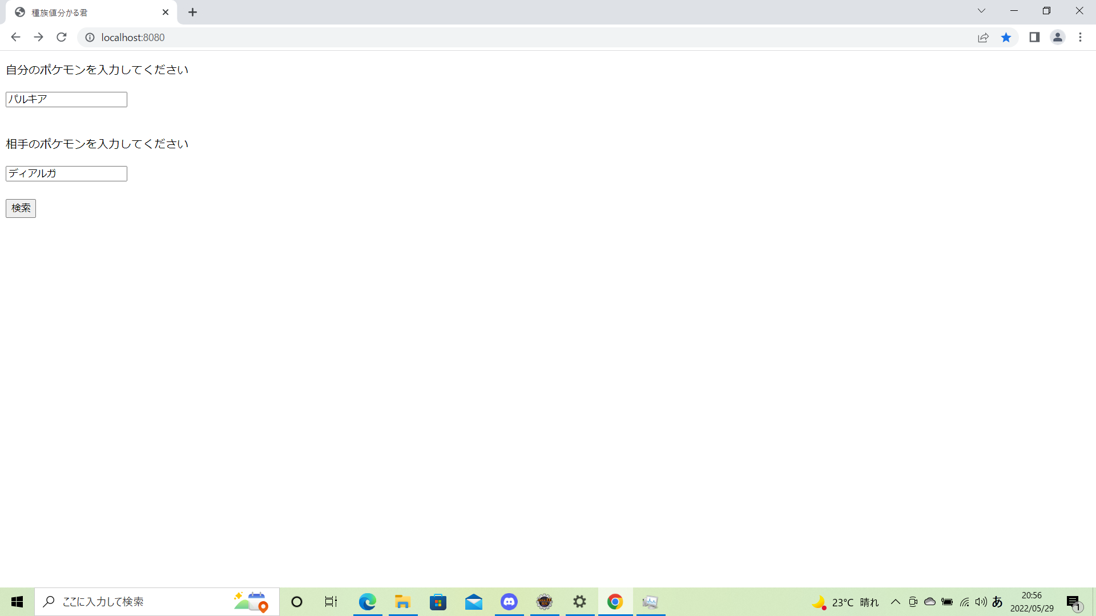
Task: Open File Explorer from the taskbar
Action: coord(403,602)
